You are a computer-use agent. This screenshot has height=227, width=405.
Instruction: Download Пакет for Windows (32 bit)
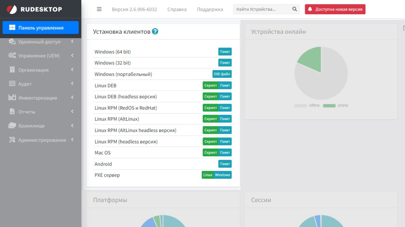[x=225, y=63]
